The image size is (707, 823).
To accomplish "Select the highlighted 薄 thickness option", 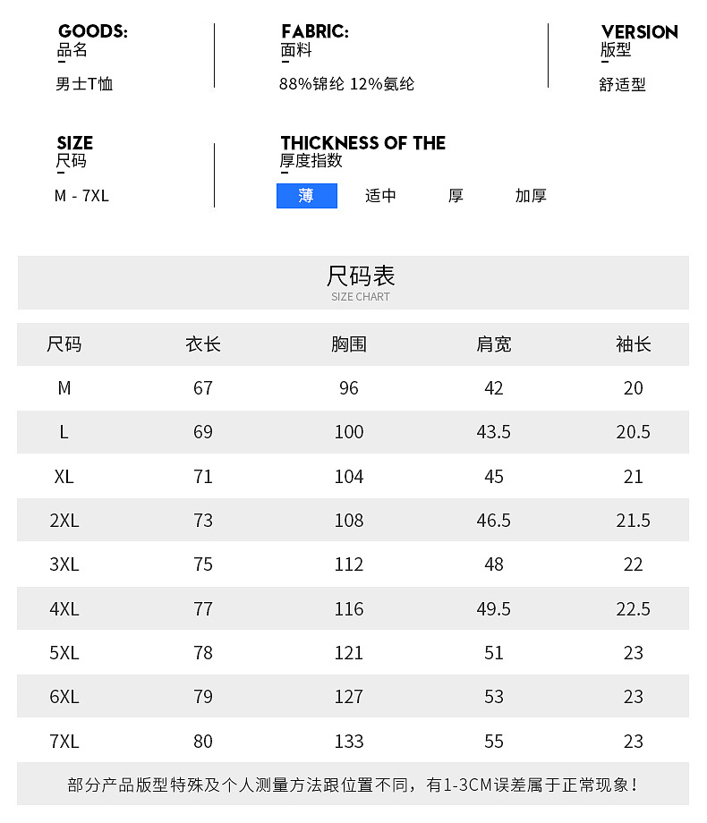I will pos(307,196).
